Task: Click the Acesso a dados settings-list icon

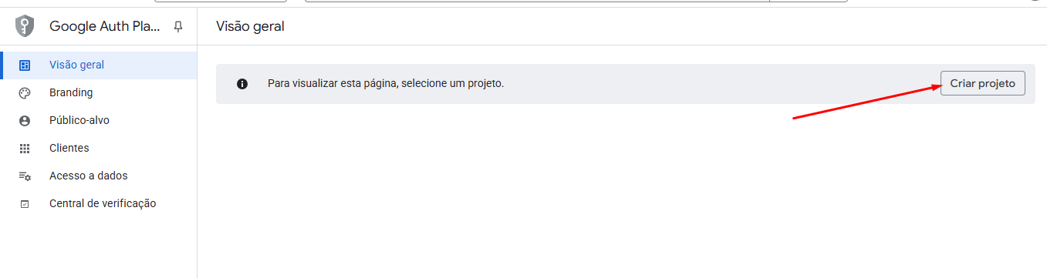Action: coord(25,176)
